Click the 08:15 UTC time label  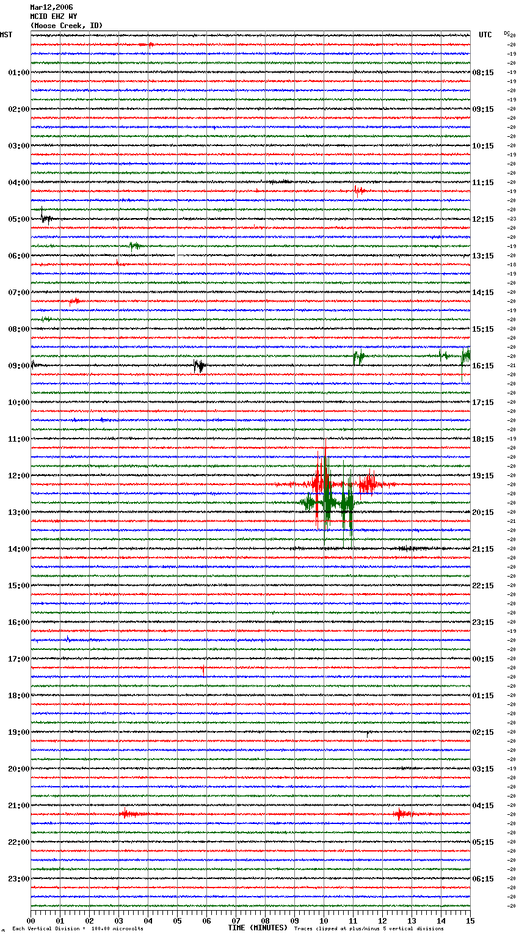(x=483, y=73)
